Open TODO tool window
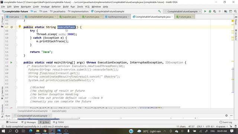 [x=58, y=122]
